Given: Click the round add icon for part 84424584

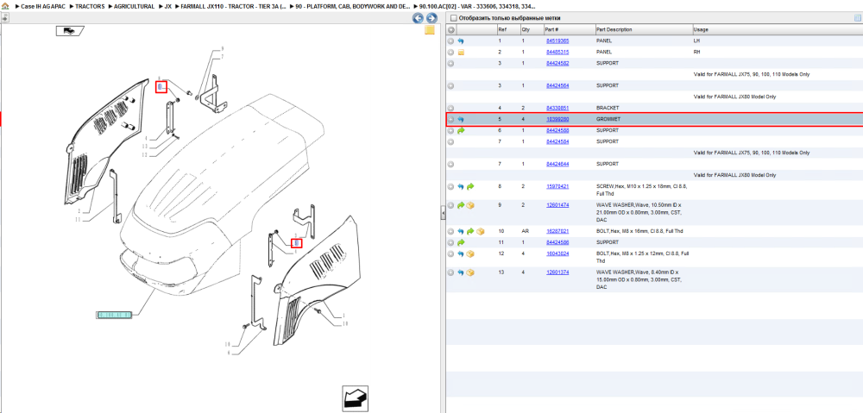Looking at the screenshot, I should pos(450,142).
